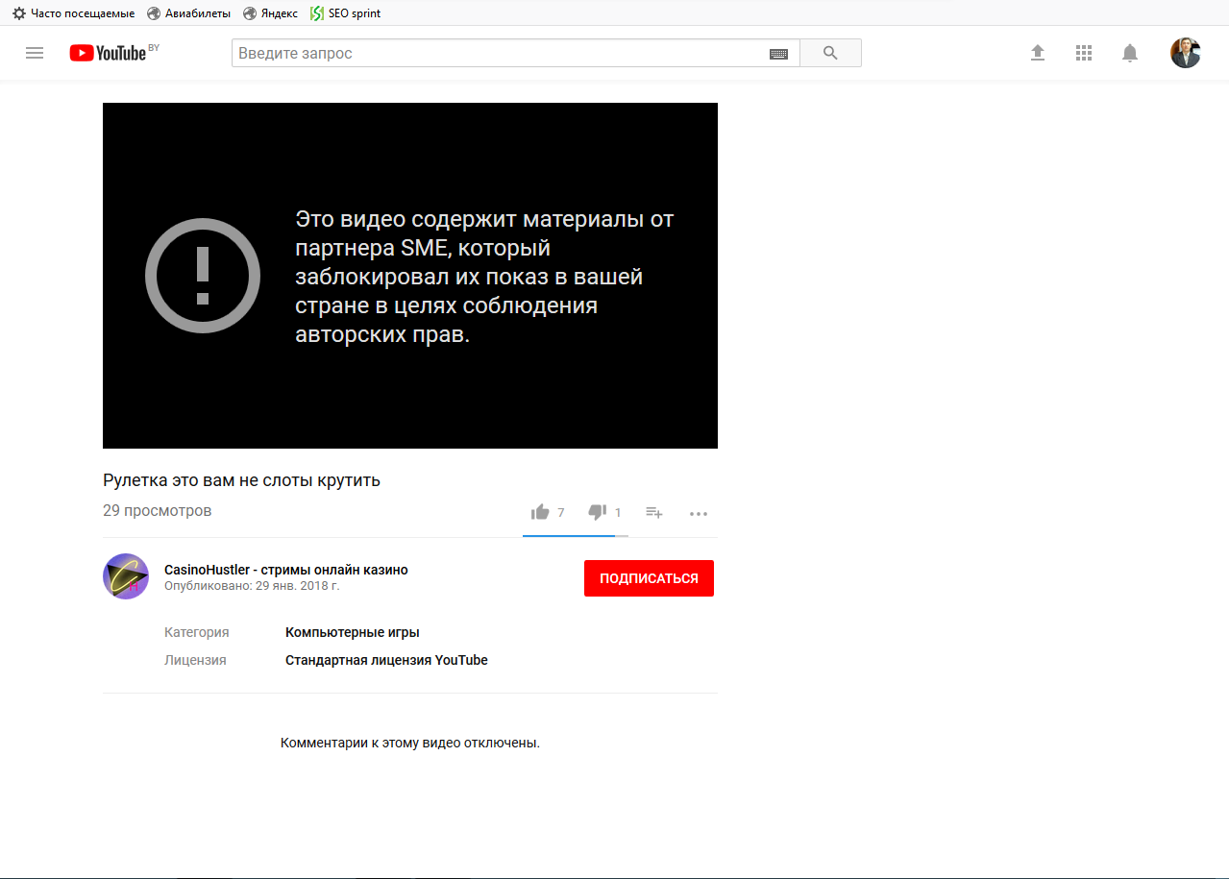Image resolution: width=1229 pixels, height=879 pixels.
Task: Click the video title Рулетка это вам
Action: pos(241,480)
